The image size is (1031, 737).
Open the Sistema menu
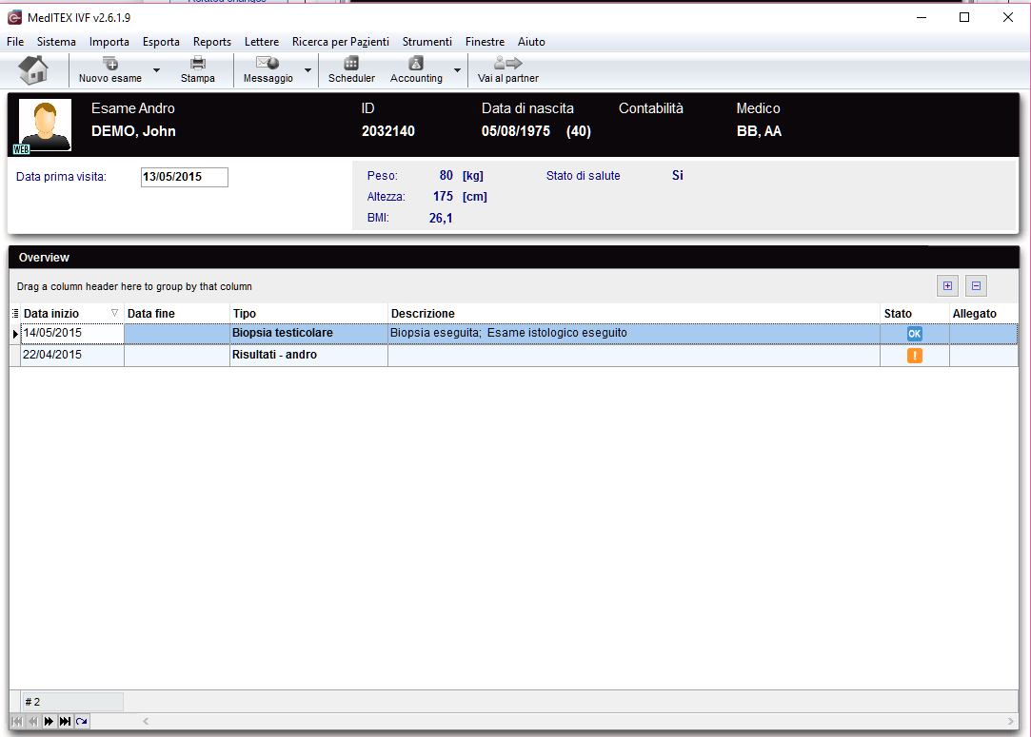tap(56, 42)
